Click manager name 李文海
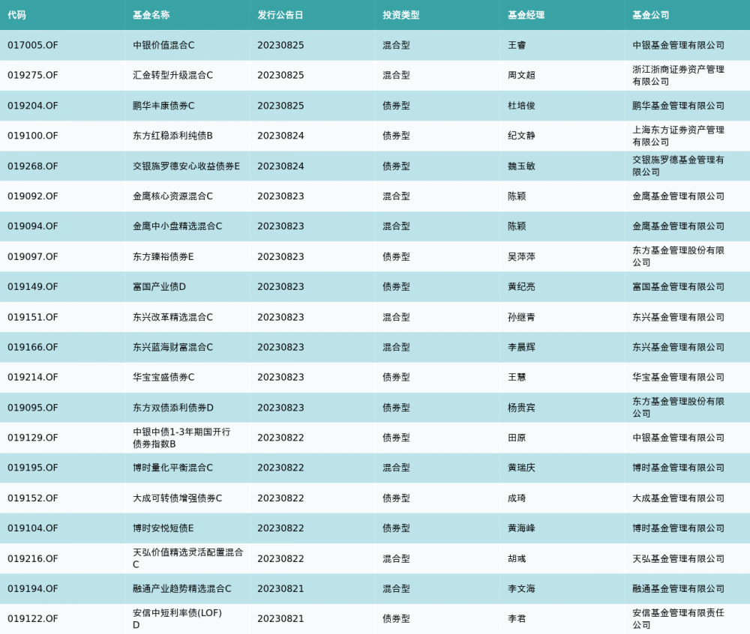The image size is (750, 634). (x=521, y=588)
